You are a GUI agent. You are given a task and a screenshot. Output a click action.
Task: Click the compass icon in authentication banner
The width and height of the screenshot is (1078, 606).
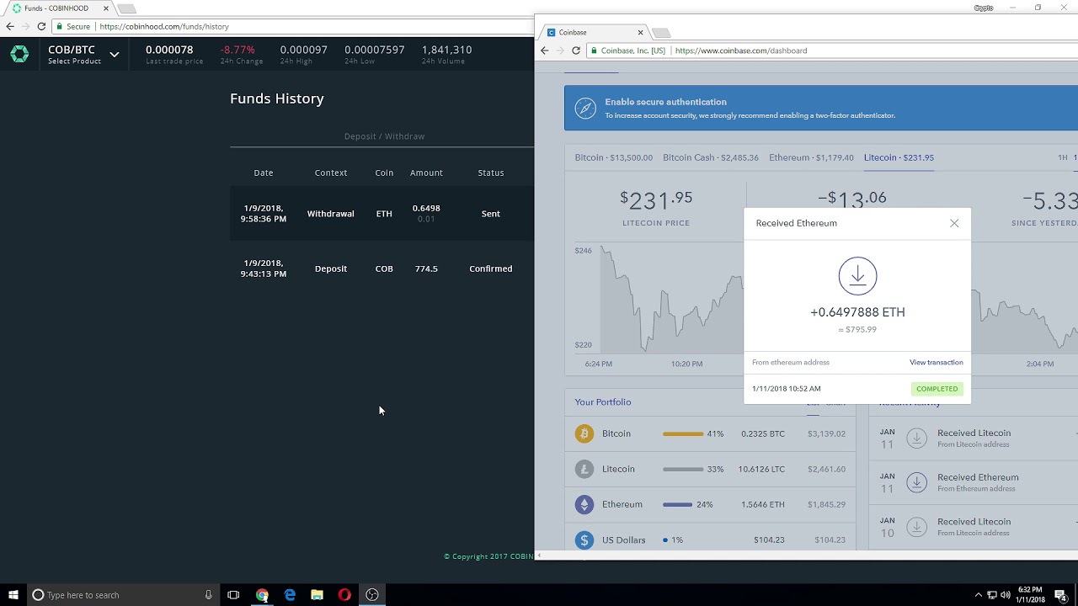click(x=584, y=108)
